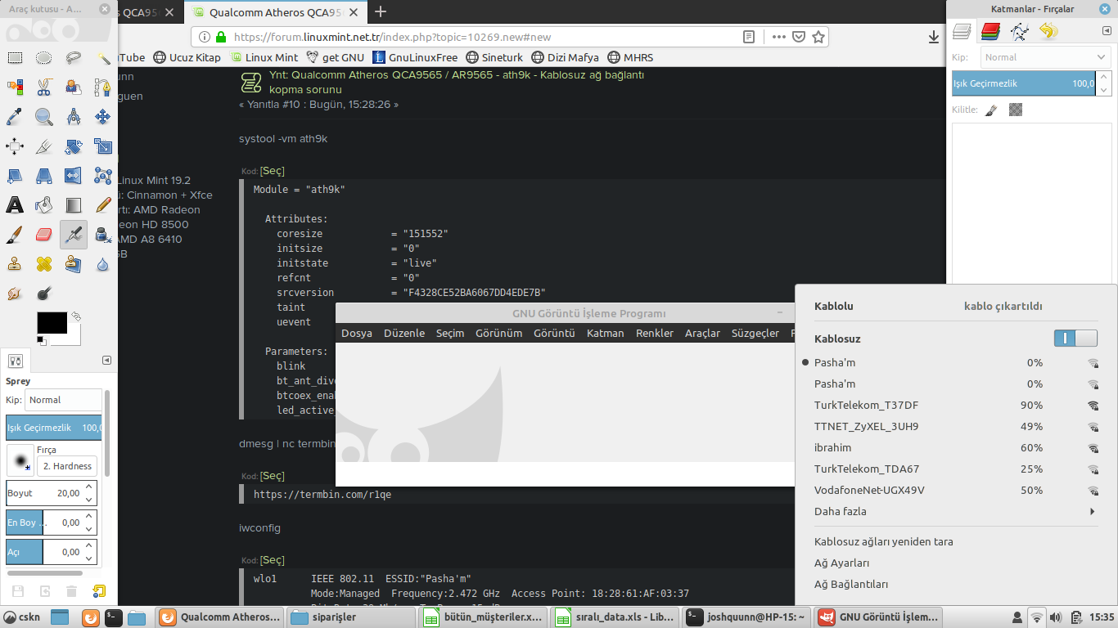Adjust the Işık Geçirmezlik stepper in Katmanlar
The width and height of the screenshot is (1118, 628).
pos(1104,83)
